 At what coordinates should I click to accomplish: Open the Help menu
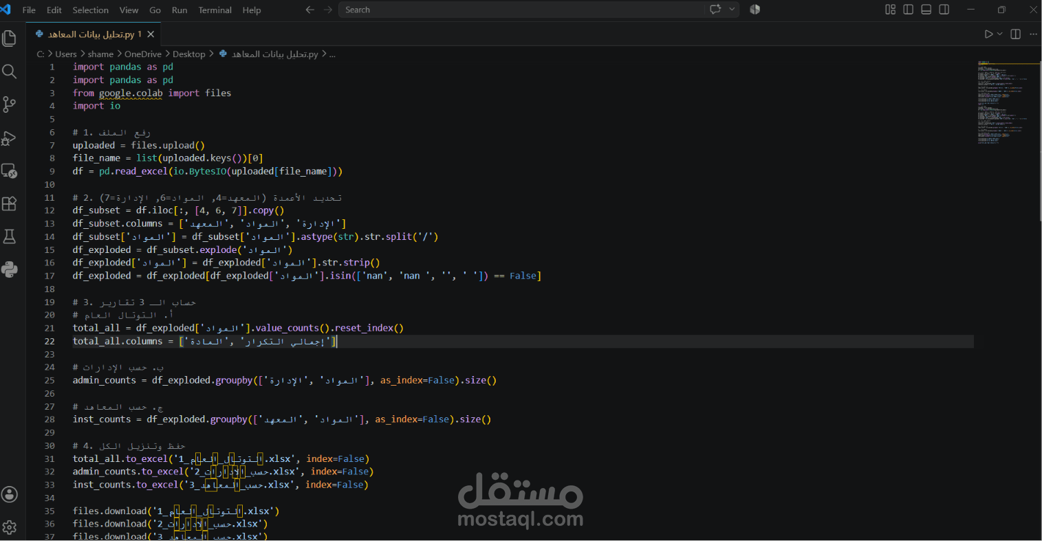(x=252, y=10)
